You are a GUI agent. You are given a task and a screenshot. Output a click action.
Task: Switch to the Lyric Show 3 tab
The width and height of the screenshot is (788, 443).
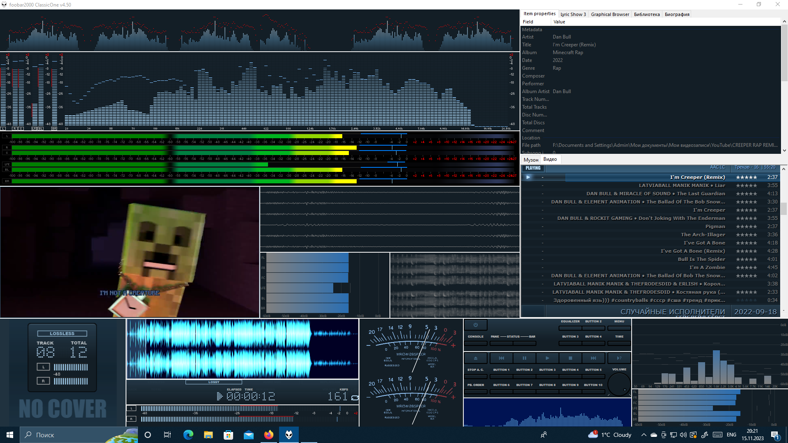click(x=573, y=14)
